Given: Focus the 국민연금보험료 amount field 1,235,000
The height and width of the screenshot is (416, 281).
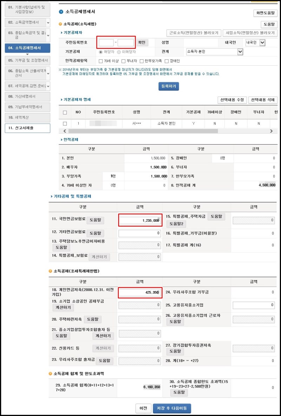Looking at the screenshot, I should coord(140,220).
